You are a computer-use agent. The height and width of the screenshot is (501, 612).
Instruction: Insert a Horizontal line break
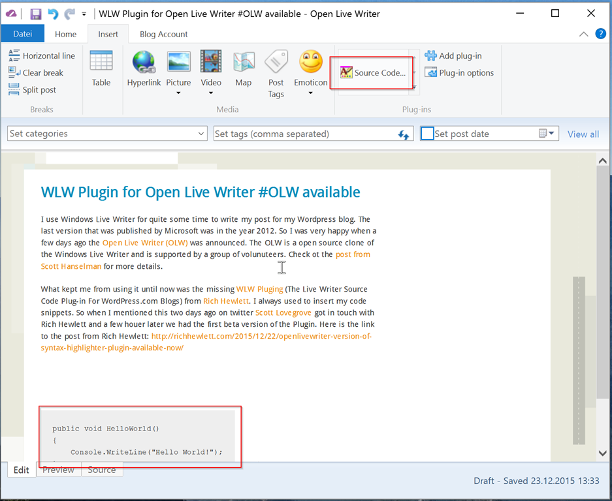click(x=42, y=56)
